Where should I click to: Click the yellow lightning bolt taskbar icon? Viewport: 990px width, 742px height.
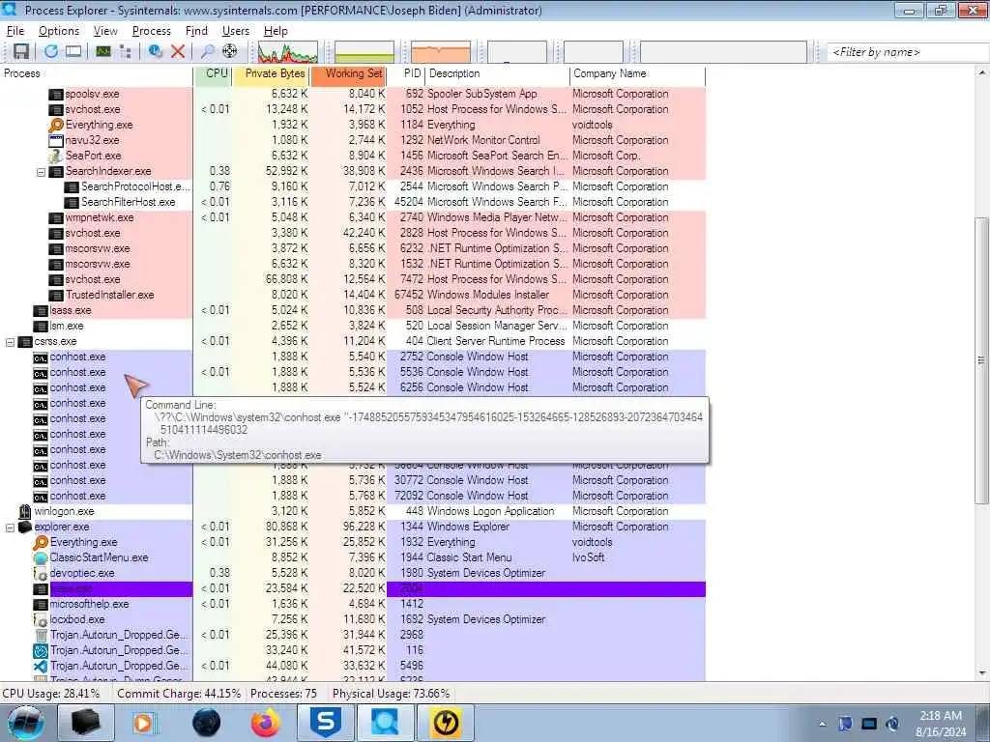tap(445, 723)
